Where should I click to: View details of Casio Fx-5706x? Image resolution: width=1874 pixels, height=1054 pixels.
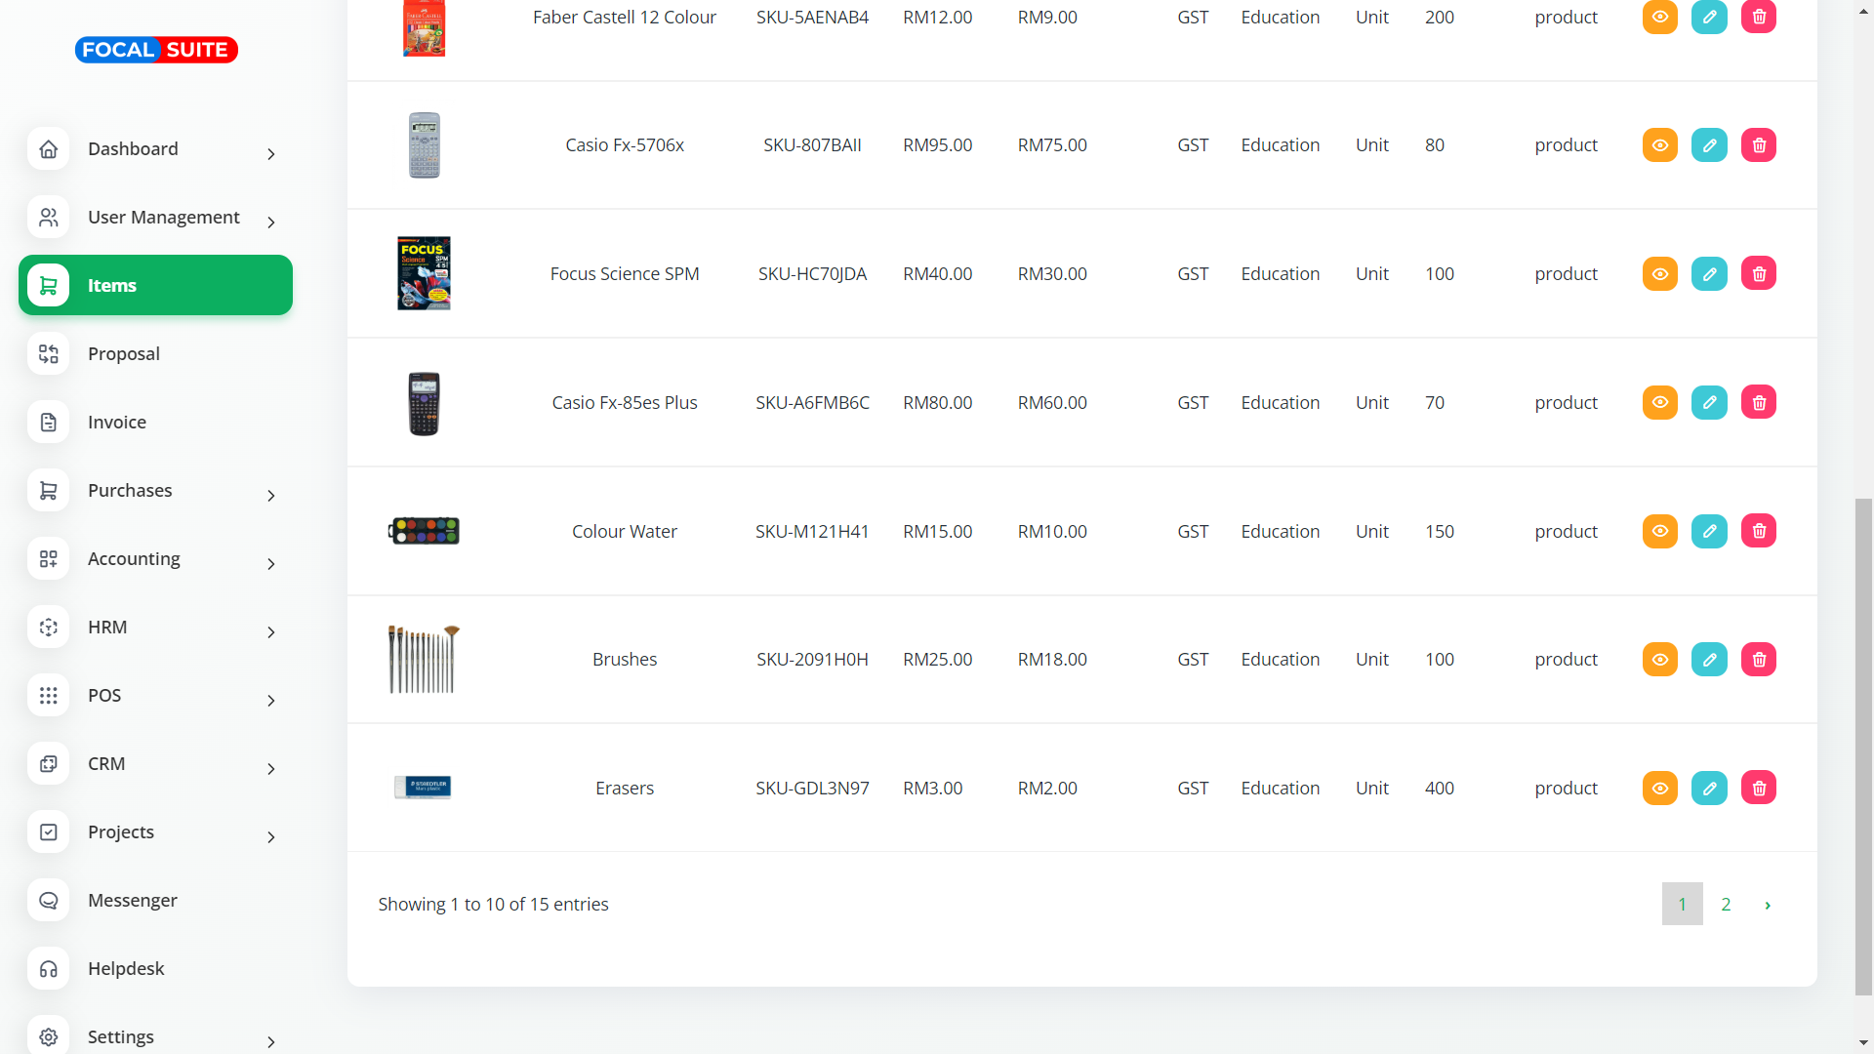pos(1660,145)
